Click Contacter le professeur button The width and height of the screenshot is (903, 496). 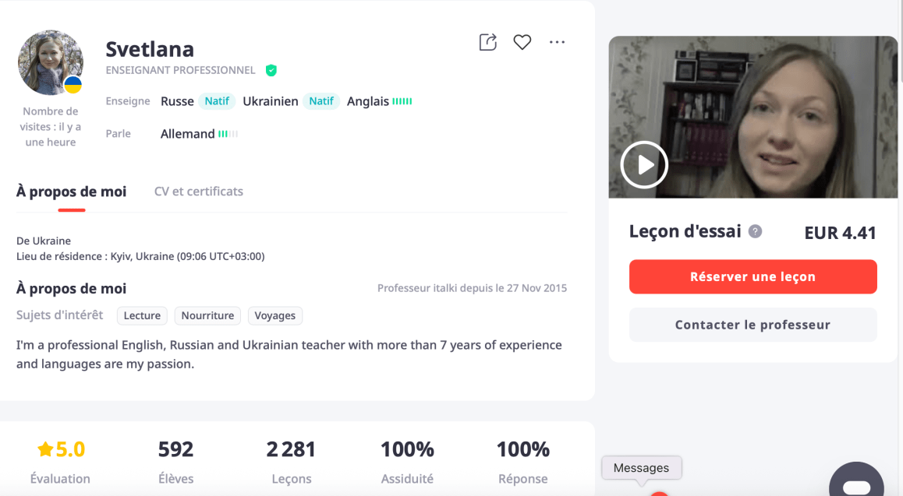(x=752, y=325)
